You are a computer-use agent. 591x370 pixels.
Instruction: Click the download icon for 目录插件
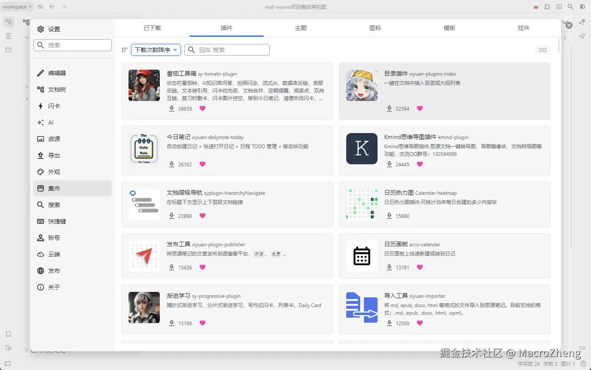[389, 109]
